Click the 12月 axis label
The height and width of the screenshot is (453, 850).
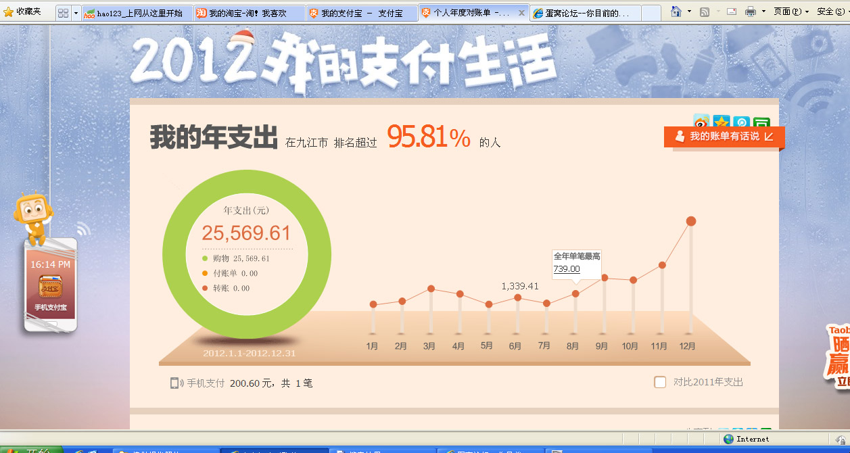pyautogui.click(x=688, y=346)
